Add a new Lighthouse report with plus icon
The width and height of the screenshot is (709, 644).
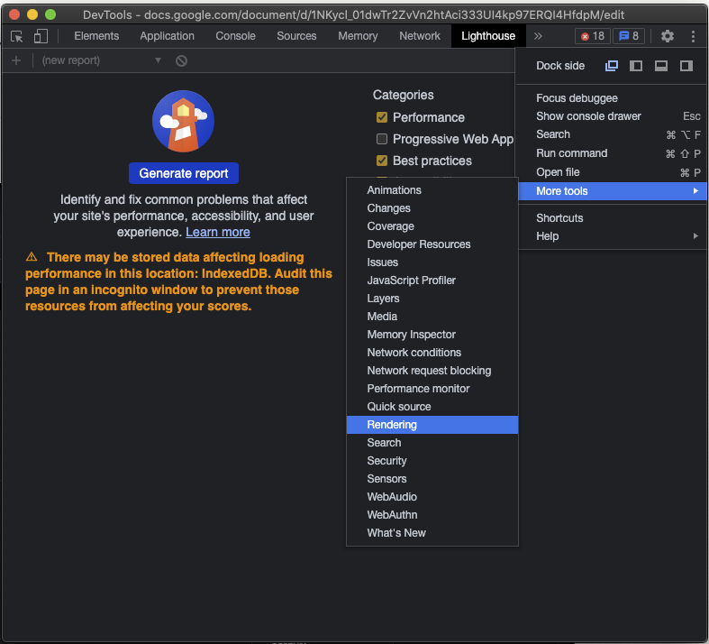pos(16,60)
